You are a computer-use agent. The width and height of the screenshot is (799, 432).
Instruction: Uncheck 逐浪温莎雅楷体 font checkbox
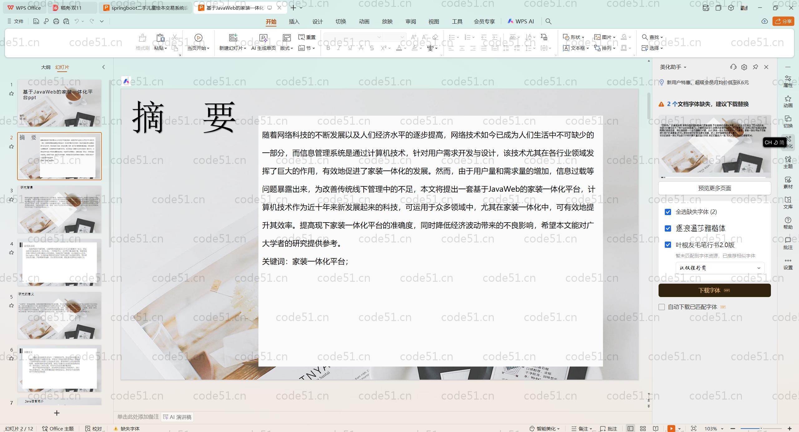[668, 228]
